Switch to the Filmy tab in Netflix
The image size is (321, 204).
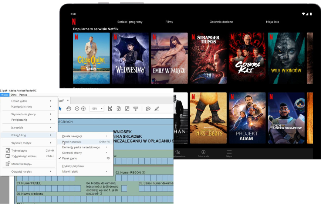click(169, 22)
